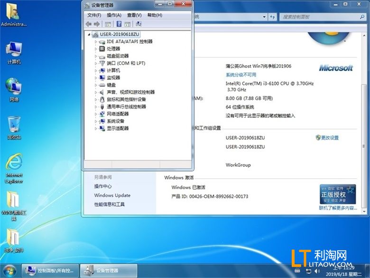The width and height of the screenshot is (370, 278).
Task: Select the 回收站 recycle bin icon
Action: [x=14, y=128]
